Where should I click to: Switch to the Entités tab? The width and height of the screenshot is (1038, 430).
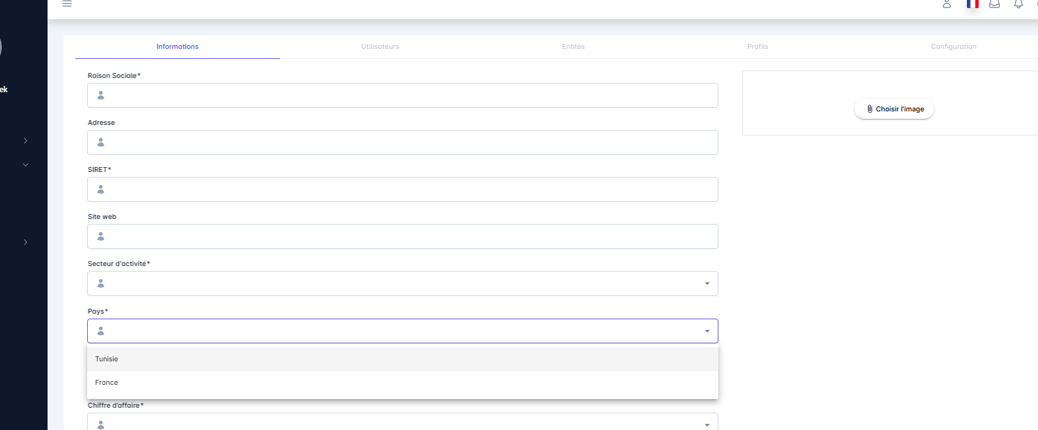pyautogui.click(x=573, y=46)
